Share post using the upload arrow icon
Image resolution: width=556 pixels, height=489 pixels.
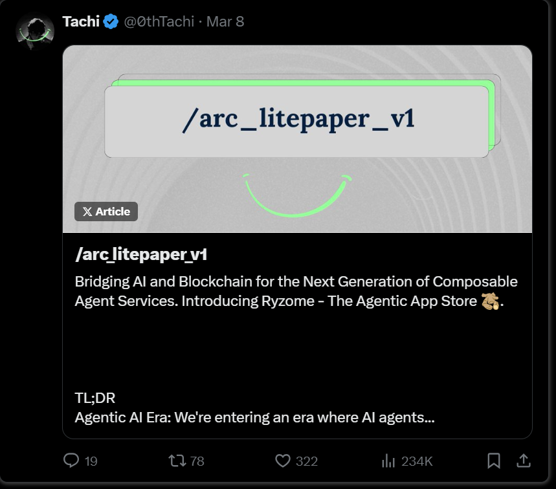(524, 461)
